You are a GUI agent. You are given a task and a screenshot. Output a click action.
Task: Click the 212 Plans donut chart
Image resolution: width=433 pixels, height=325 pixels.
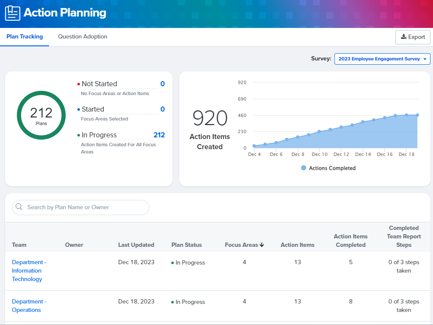click(41, 115)
